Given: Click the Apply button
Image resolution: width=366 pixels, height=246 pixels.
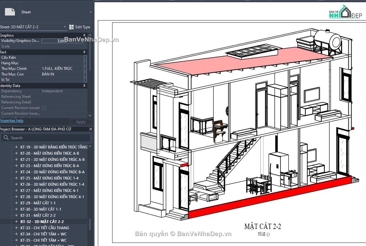Looking at the screenshot, I should point(81,121).
